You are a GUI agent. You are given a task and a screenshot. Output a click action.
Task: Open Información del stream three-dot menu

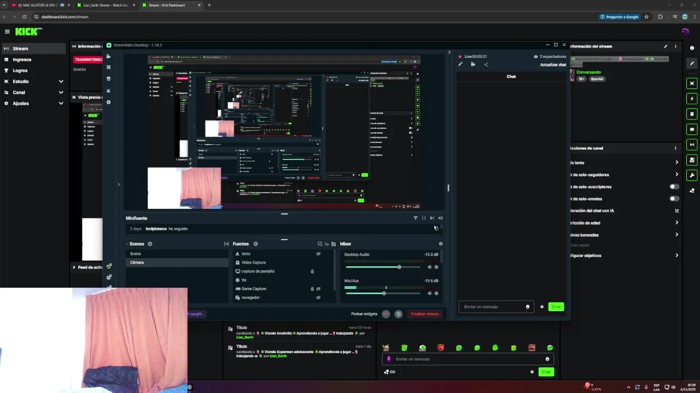675,46
